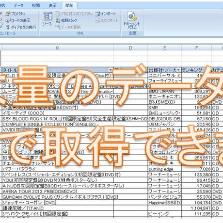Select the 'バンダイビジュア' publisher cell
This screenshot has width=223, height=223.
[165, 197]
